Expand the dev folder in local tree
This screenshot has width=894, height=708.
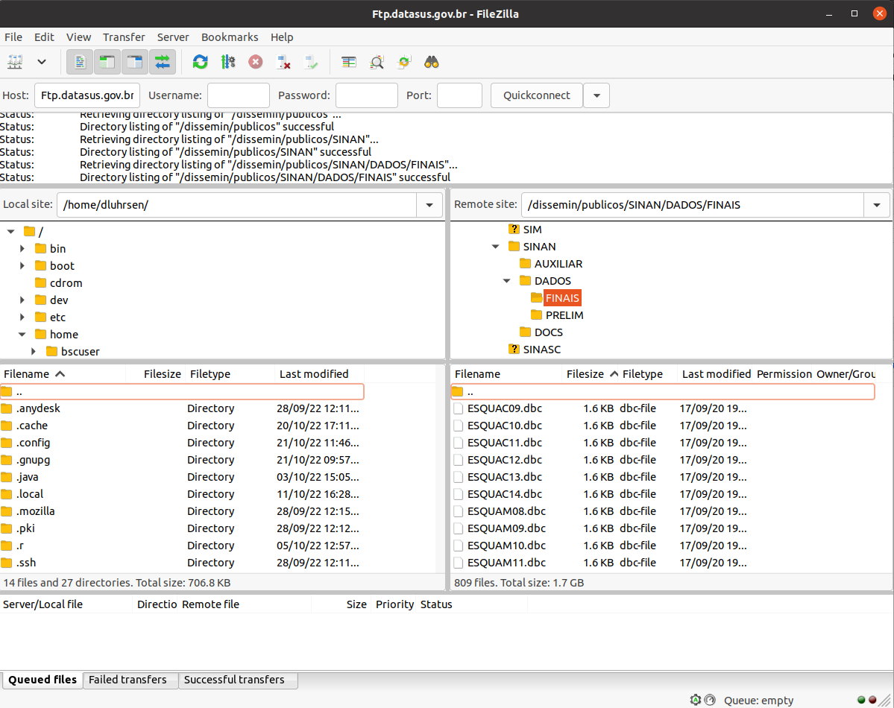[22, 300]
